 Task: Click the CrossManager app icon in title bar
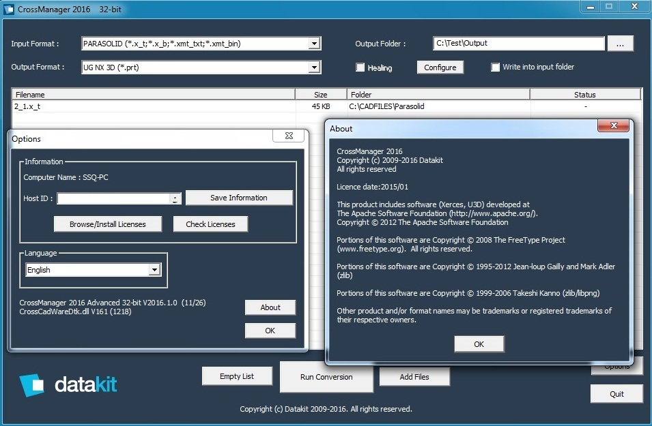[9, 9]
